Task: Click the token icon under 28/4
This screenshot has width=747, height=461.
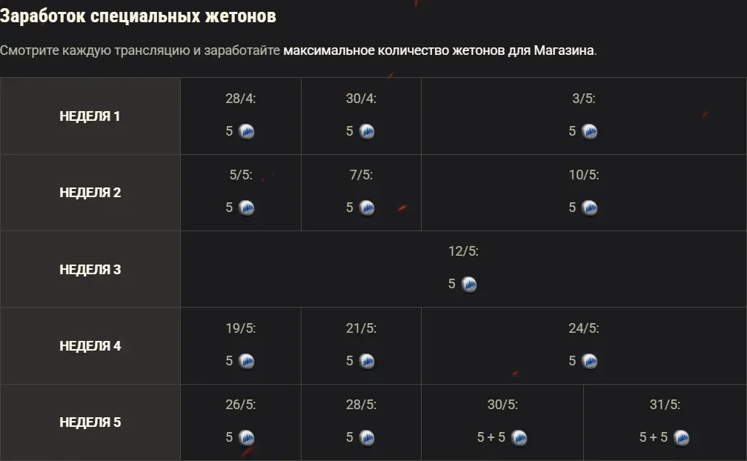Action: pyautogui.click(x=247, y=132)
